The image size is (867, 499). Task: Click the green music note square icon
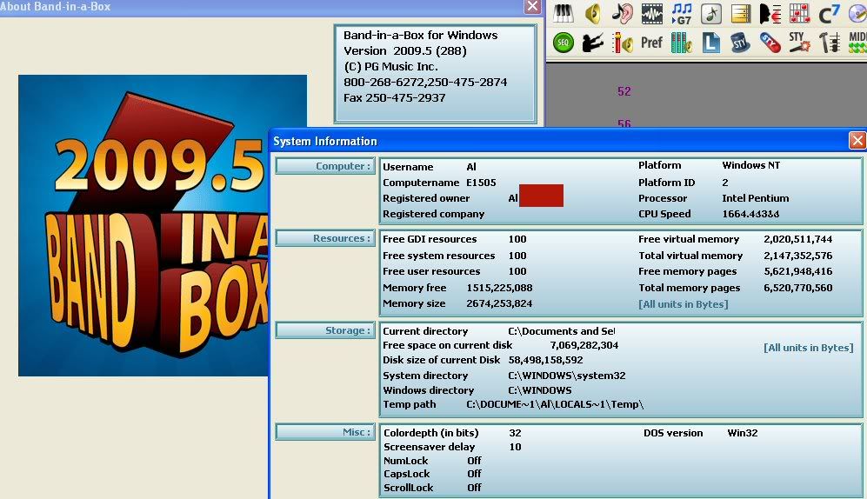(x=711, y=14)
